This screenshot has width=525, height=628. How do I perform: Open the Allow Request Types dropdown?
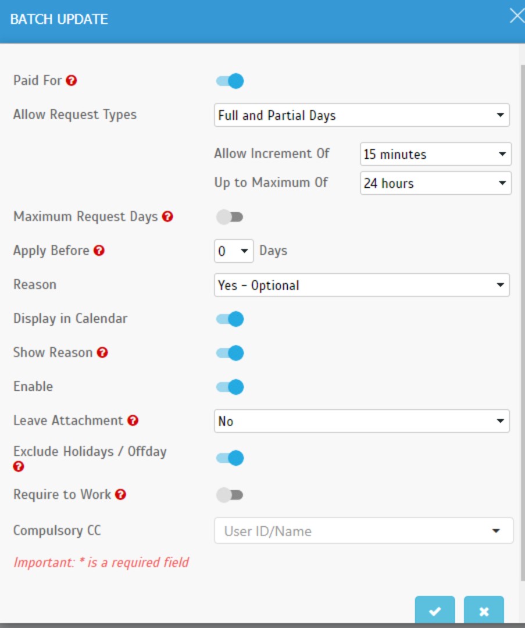point(361,115)
